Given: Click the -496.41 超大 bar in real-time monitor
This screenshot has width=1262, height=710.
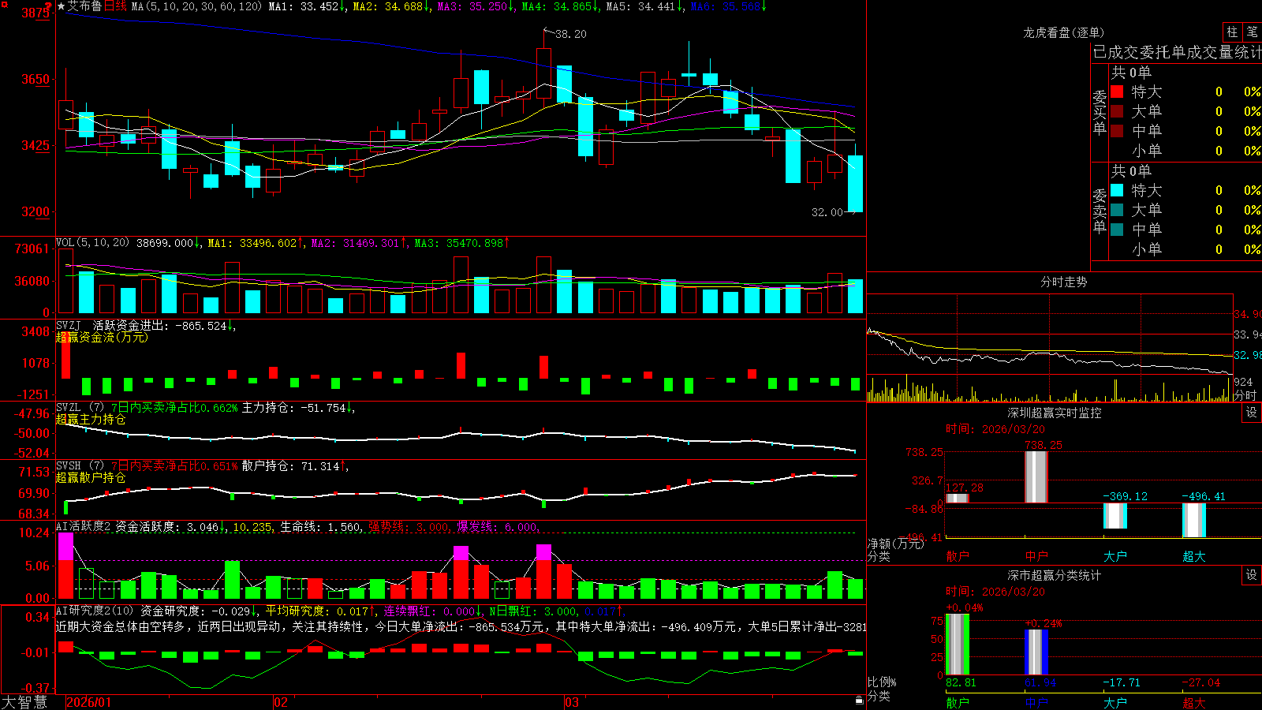Looking at the screenshot, I should pos(1194,520).
